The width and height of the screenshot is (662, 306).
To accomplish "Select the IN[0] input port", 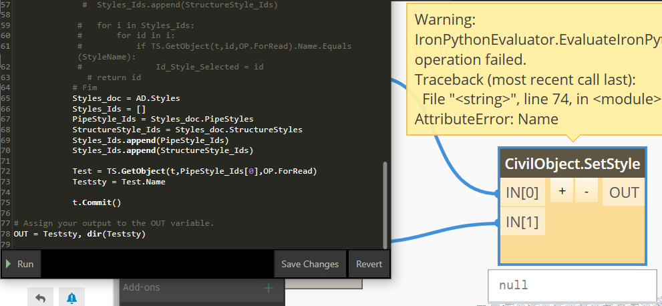I will tap(522, 192).
